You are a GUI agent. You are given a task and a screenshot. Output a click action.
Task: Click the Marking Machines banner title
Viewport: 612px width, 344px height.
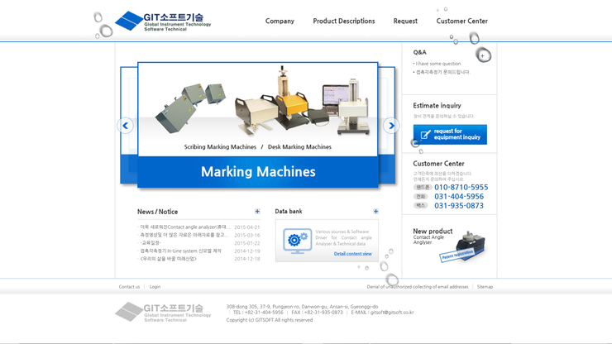pos(258,172)
